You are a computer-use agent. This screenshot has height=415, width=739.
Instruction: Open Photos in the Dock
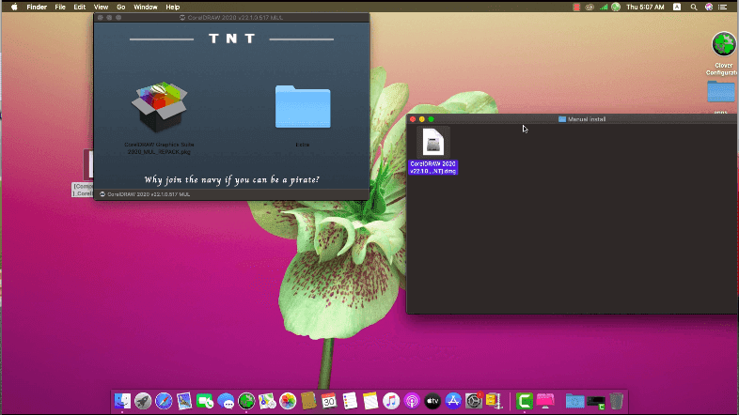tap(288, 401)
